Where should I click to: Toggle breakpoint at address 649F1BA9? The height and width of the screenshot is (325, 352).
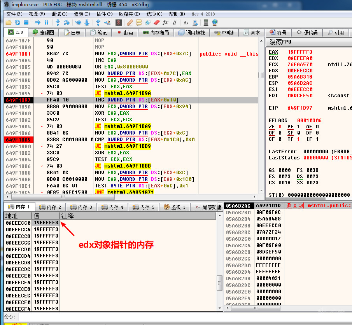pos(18,140)
